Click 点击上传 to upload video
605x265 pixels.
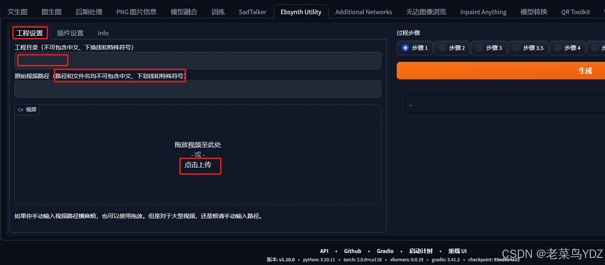198,165
